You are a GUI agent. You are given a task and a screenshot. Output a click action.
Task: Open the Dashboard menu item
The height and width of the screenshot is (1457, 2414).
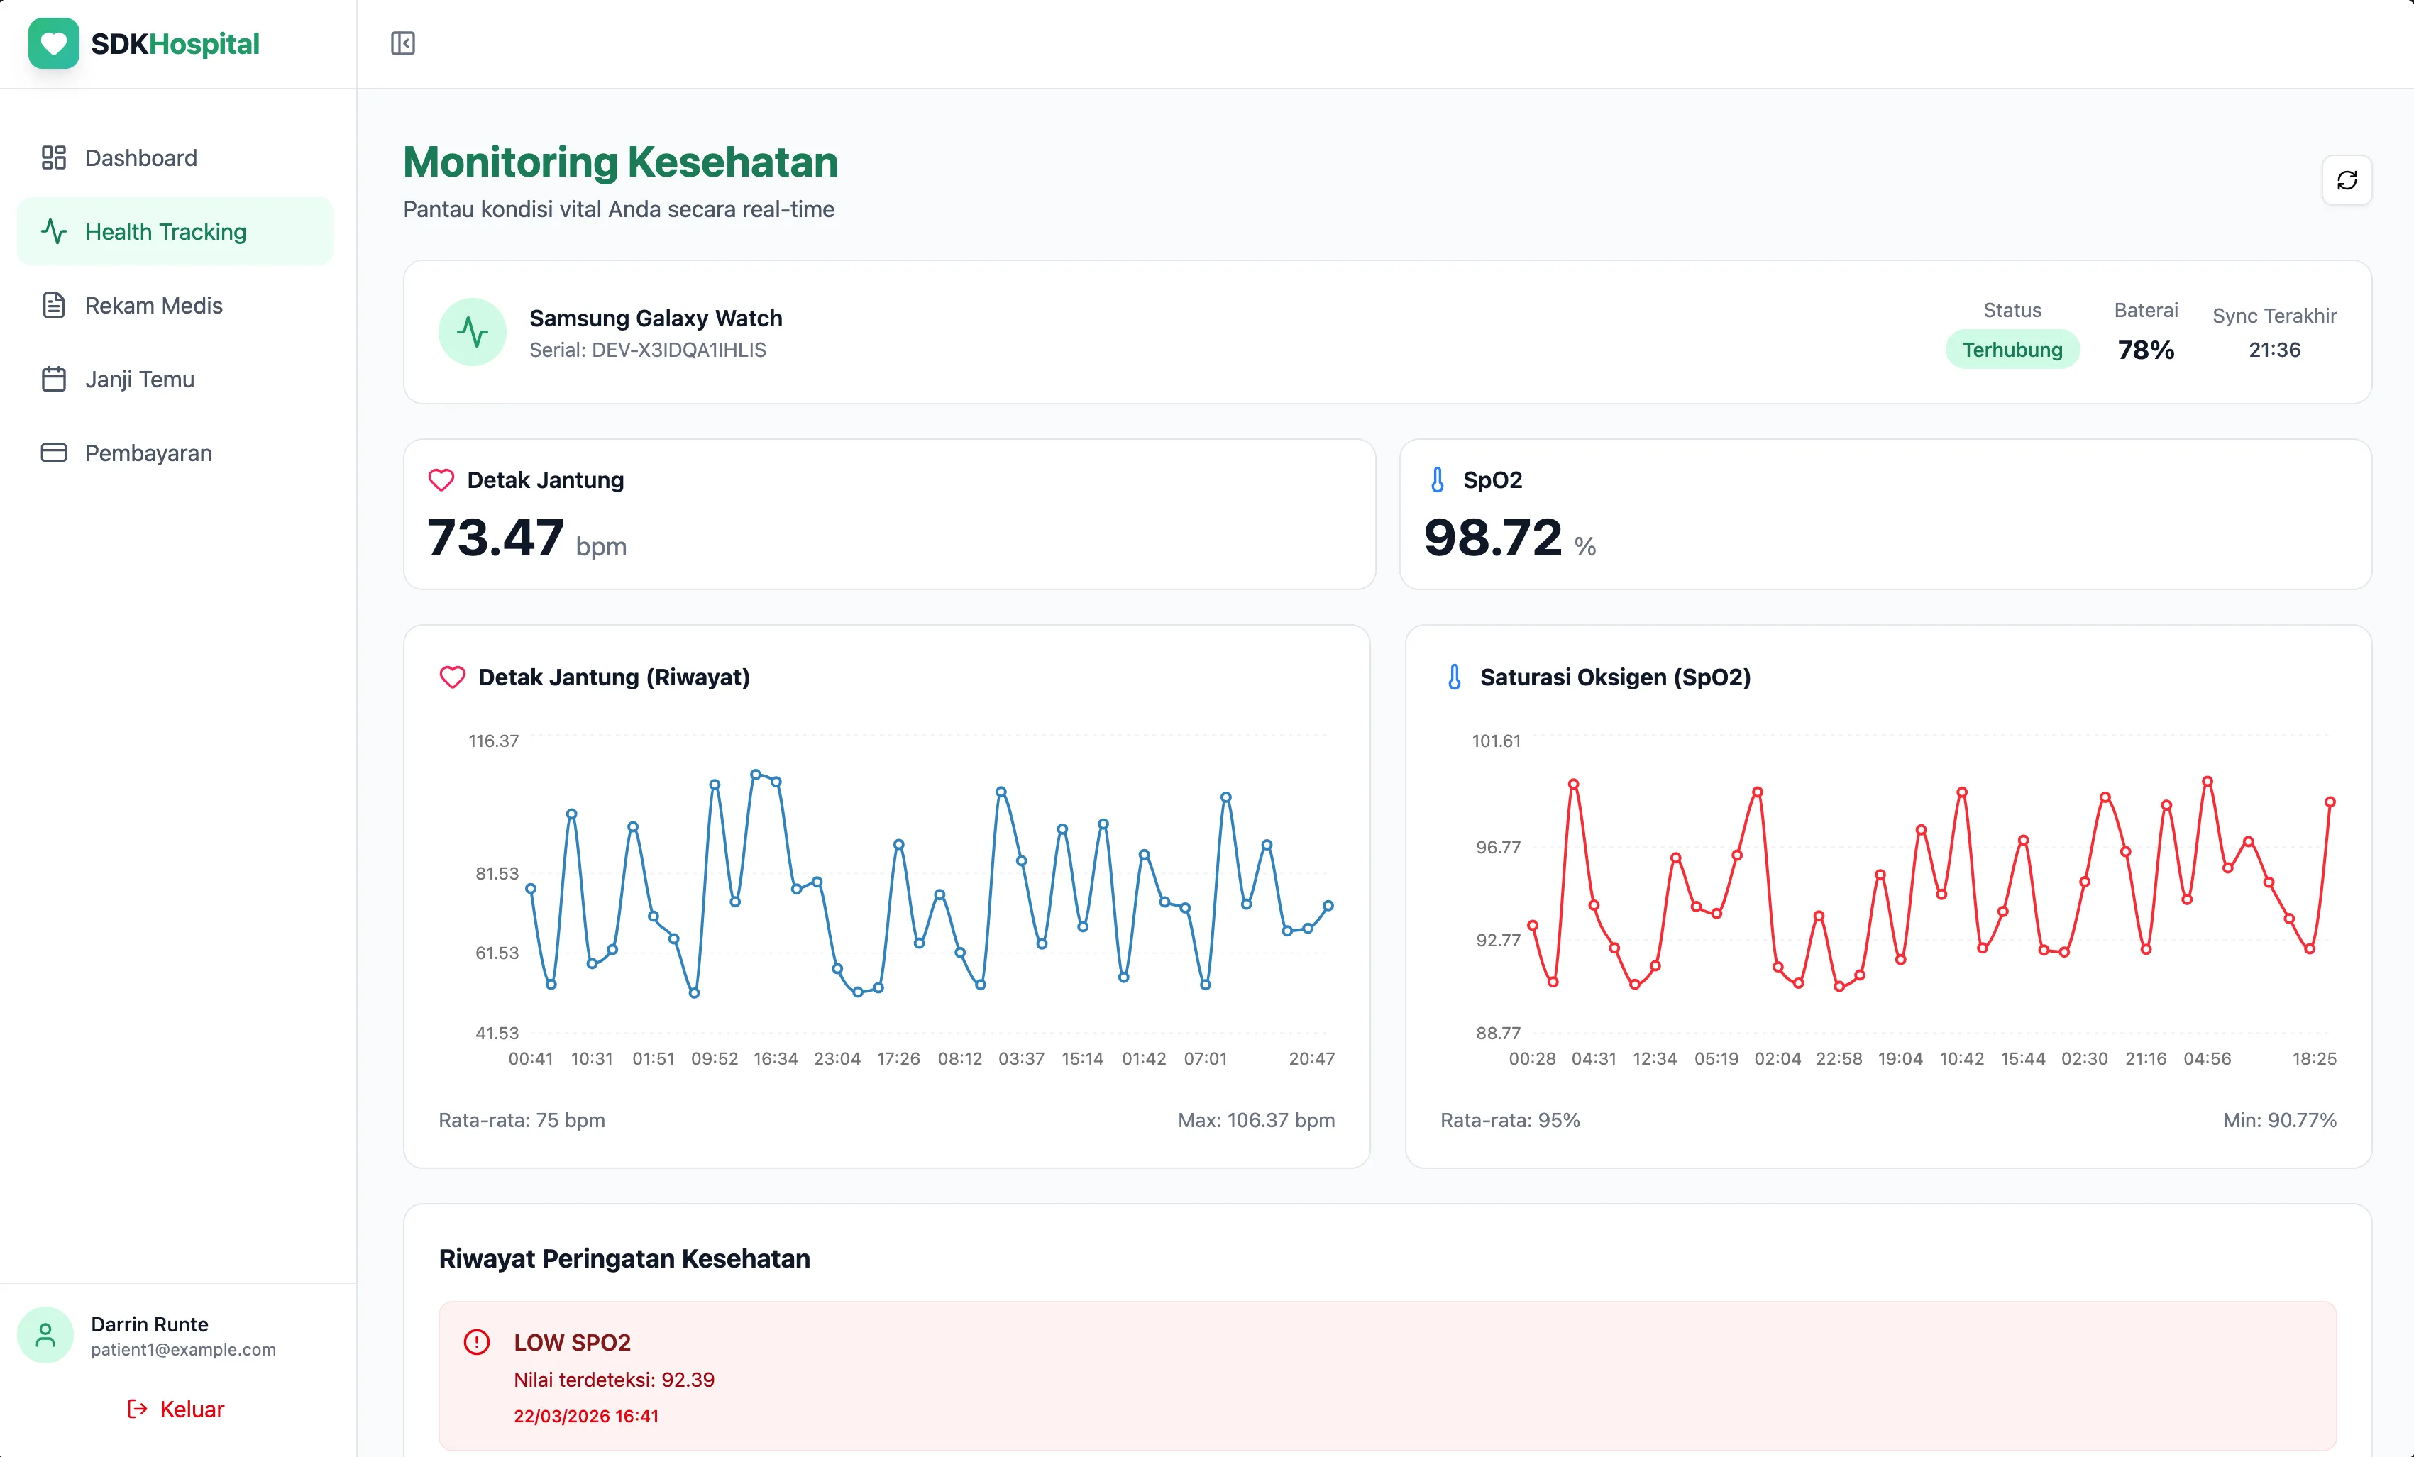click(140, 157)
